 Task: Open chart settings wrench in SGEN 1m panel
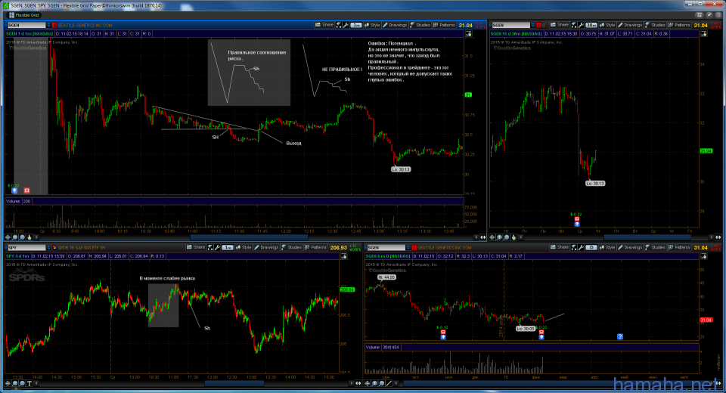point(346,25)
